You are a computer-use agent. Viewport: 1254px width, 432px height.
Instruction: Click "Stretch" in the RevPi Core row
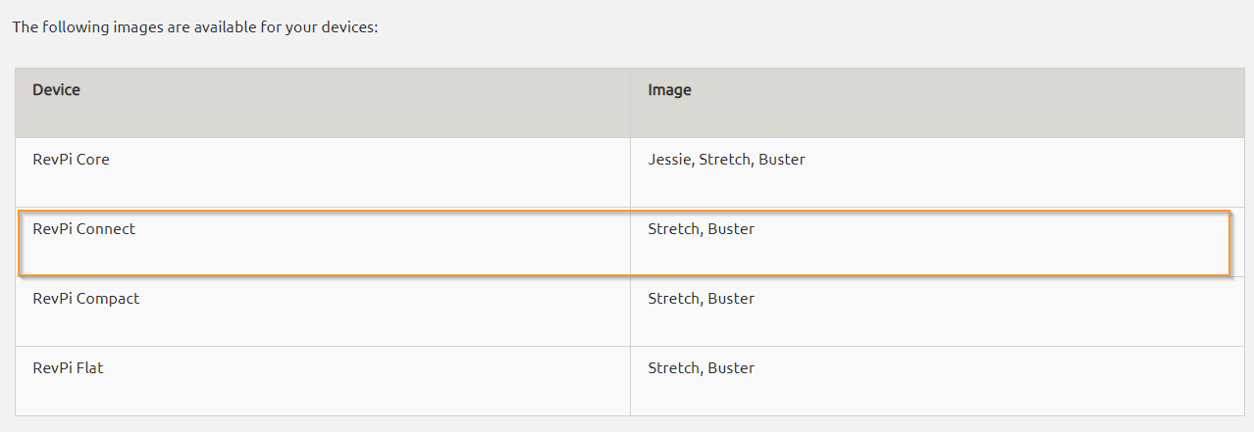point(724,160)
